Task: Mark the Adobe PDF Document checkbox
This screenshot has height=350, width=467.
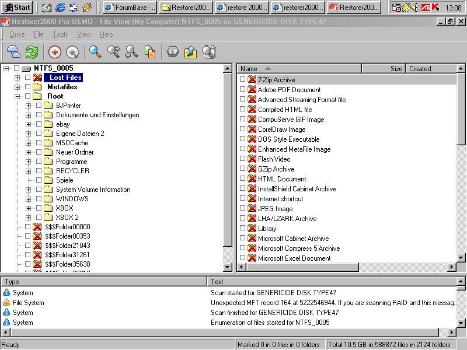Action: [242, 89]
